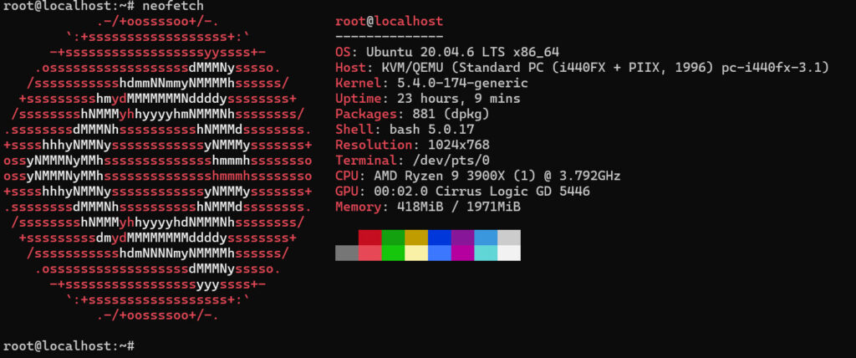This screenshot has width=856, height=358.
Task: Select the mustard yellow color block
Action: pyautogui.click(x=416, y=238)
